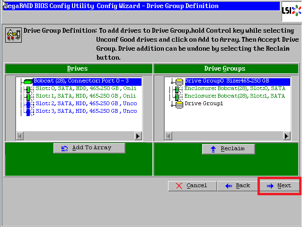Select Enclosure Bobcat(28) Slot:0 in Drive Groups
Image resolution: width=302 pixels, height=227 pixels.
(x=234, y=89)
